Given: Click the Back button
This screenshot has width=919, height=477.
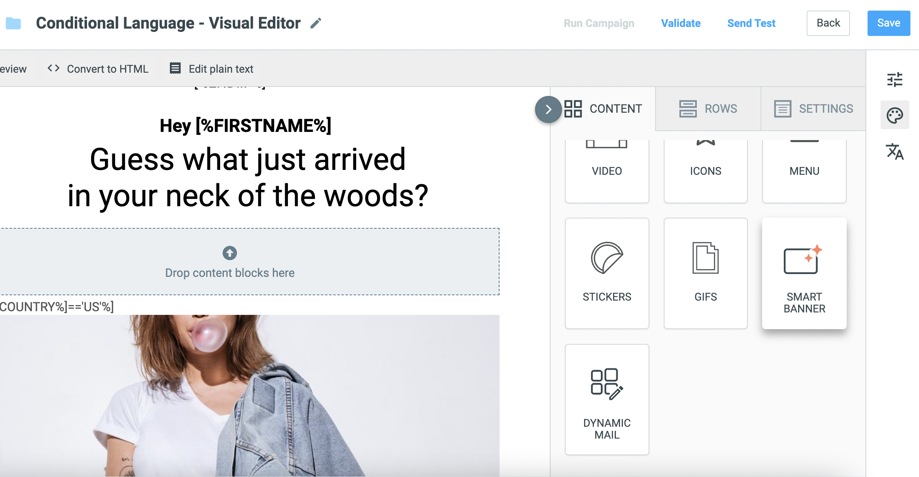Looking at the screenshot, I should (828, 23).
